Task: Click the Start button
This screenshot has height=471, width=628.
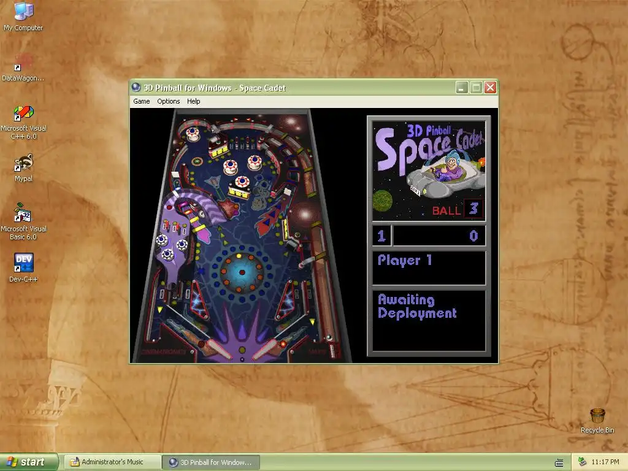Action: [29, 462]
